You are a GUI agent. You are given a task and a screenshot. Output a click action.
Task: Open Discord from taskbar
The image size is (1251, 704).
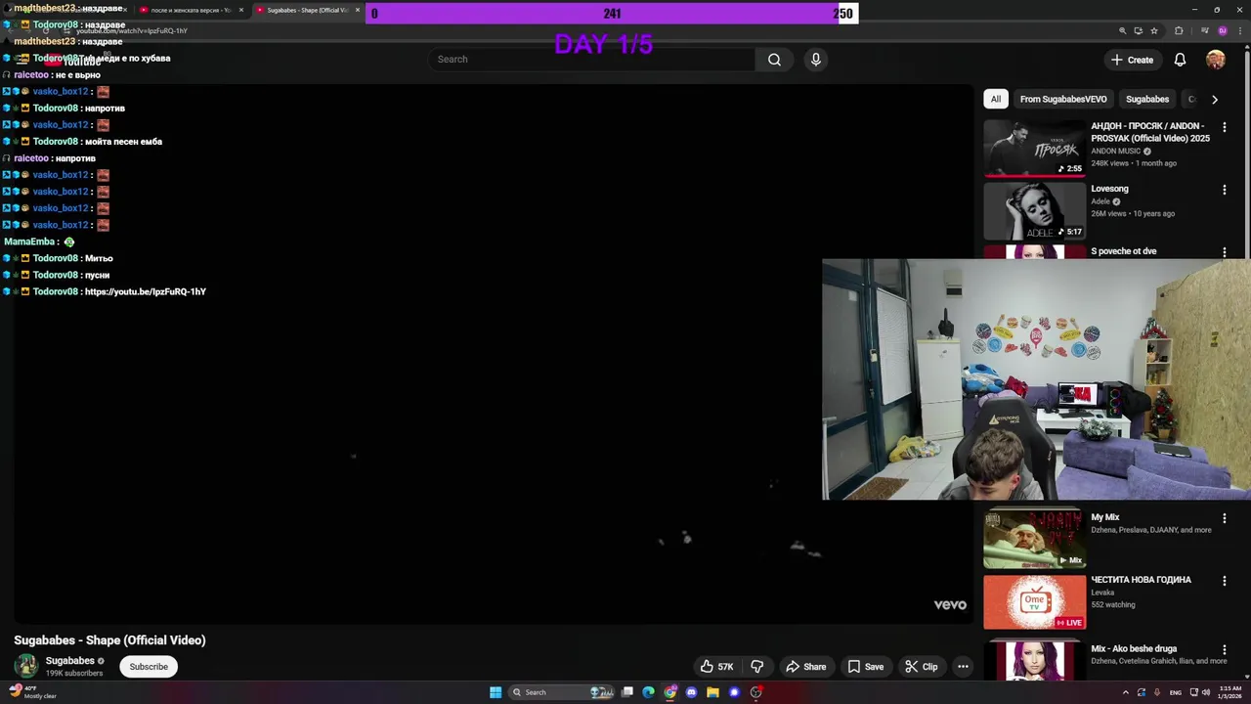click(691, 692)
